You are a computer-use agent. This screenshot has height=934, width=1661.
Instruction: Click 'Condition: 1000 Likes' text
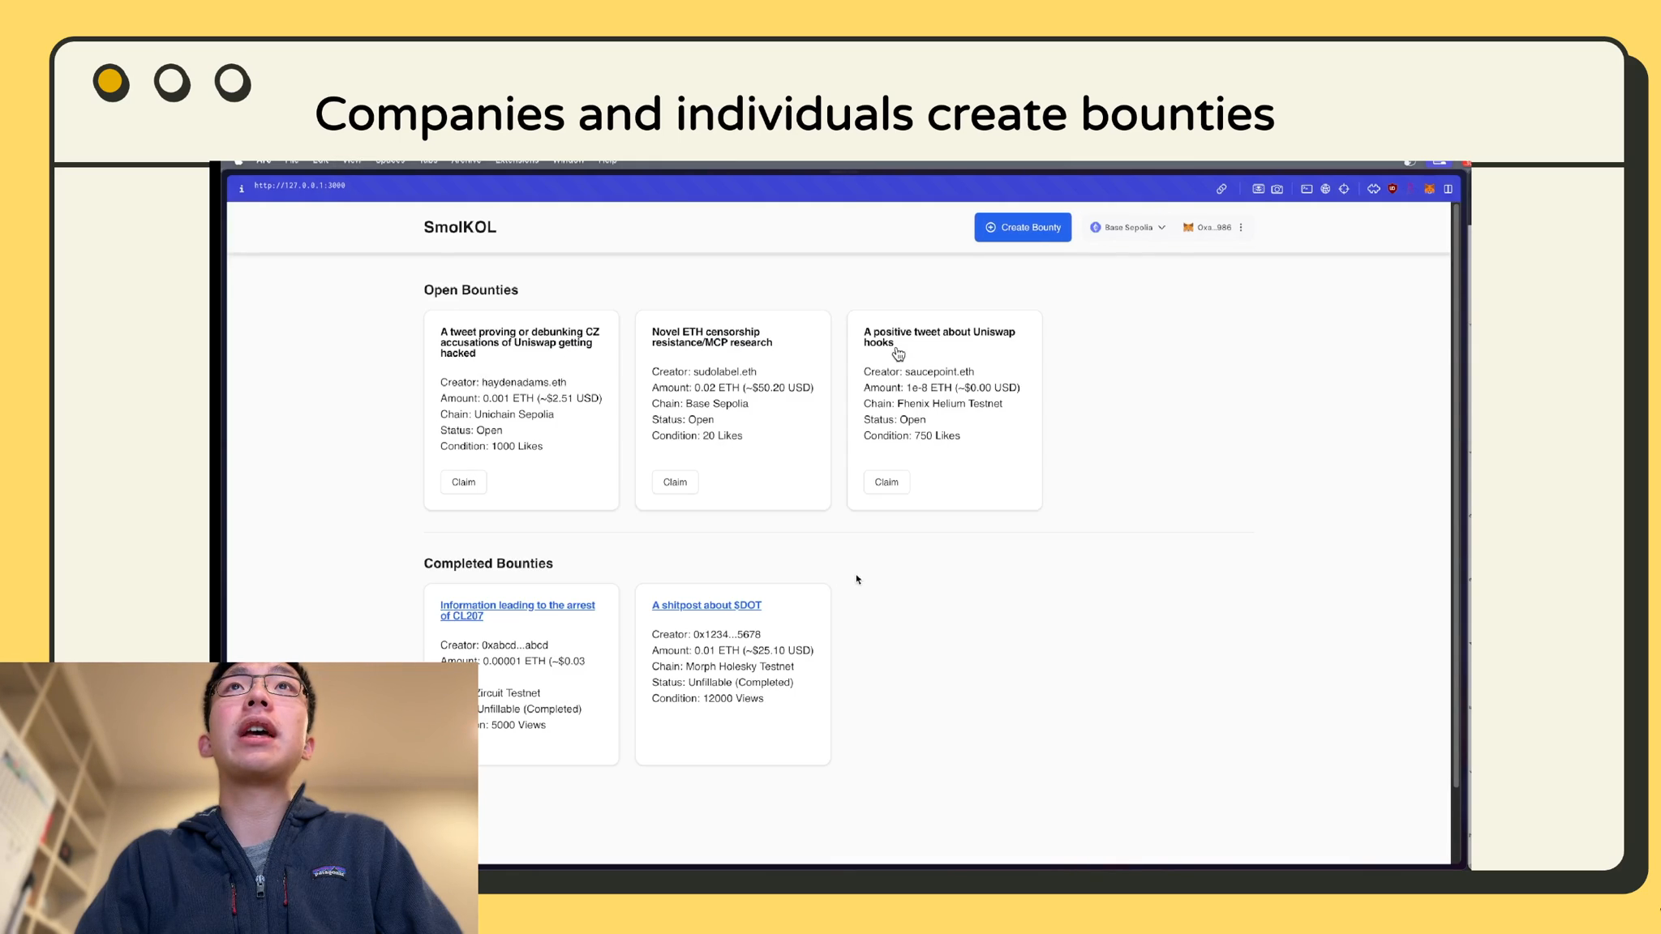(491, 447)
